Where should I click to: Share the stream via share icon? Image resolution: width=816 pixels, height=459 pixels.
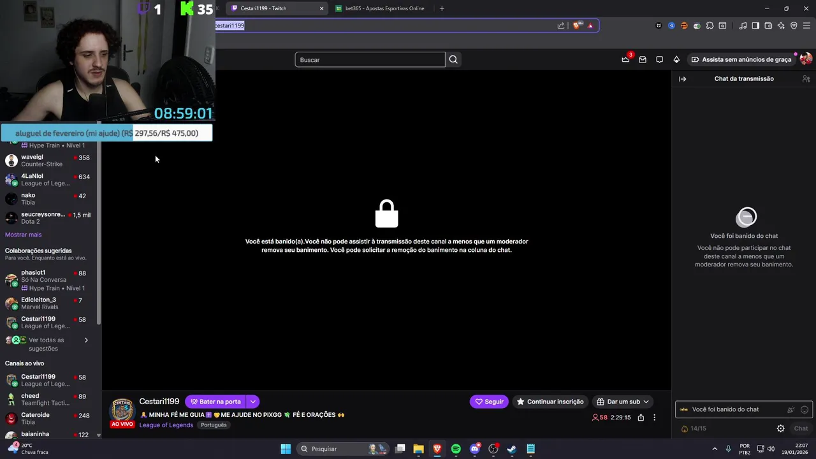(x=641, y=418)
